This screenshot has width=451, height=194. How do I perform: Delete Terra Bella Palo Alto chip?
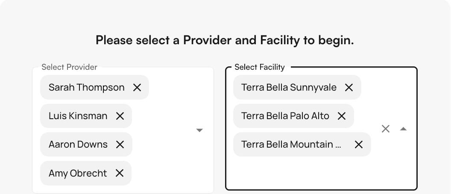click(342, 116)
